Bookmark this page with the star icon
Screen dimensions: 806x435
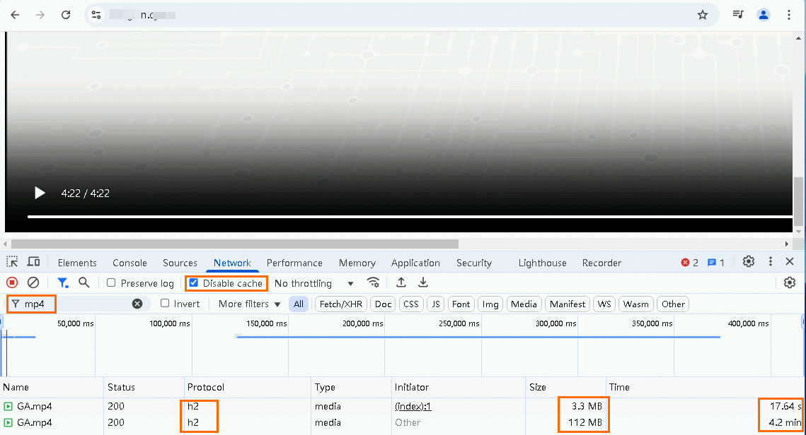(703, 15)
